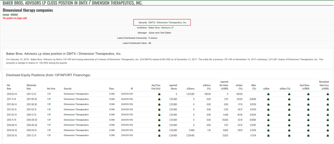
Task: Click Cost Basis lock icon in 2017-08-14 row
Action: [x=308, y=104]
